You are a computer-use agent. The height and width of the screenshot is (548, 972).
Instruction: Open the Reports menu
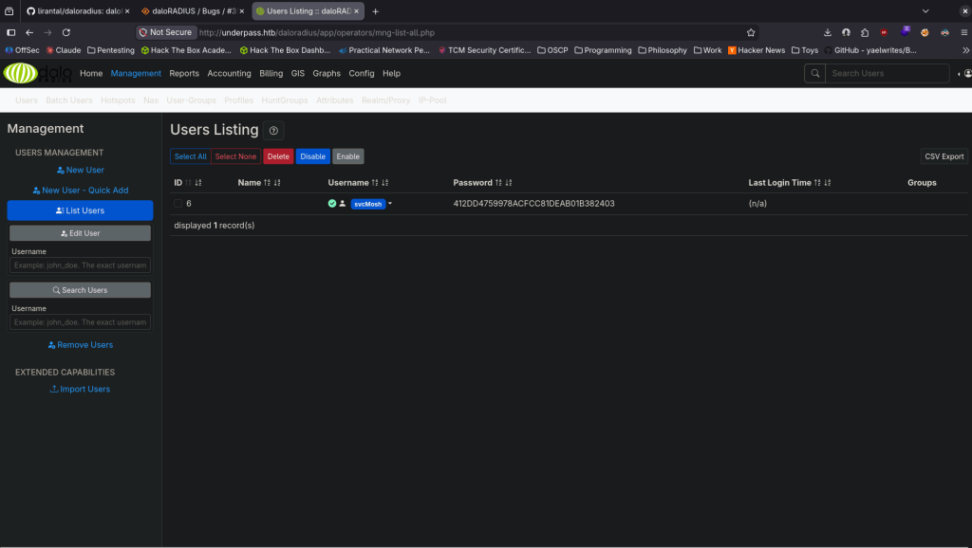[x=184, y=73]
